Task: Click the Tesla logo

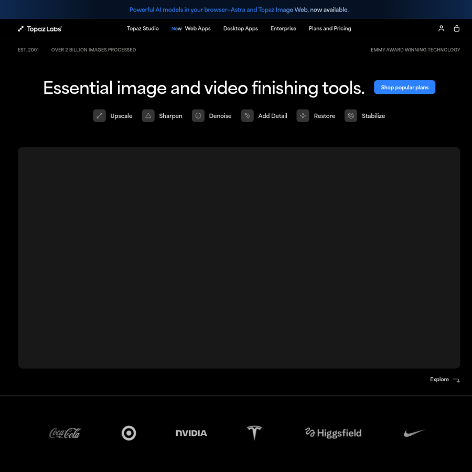Action: tap(254, 433)
